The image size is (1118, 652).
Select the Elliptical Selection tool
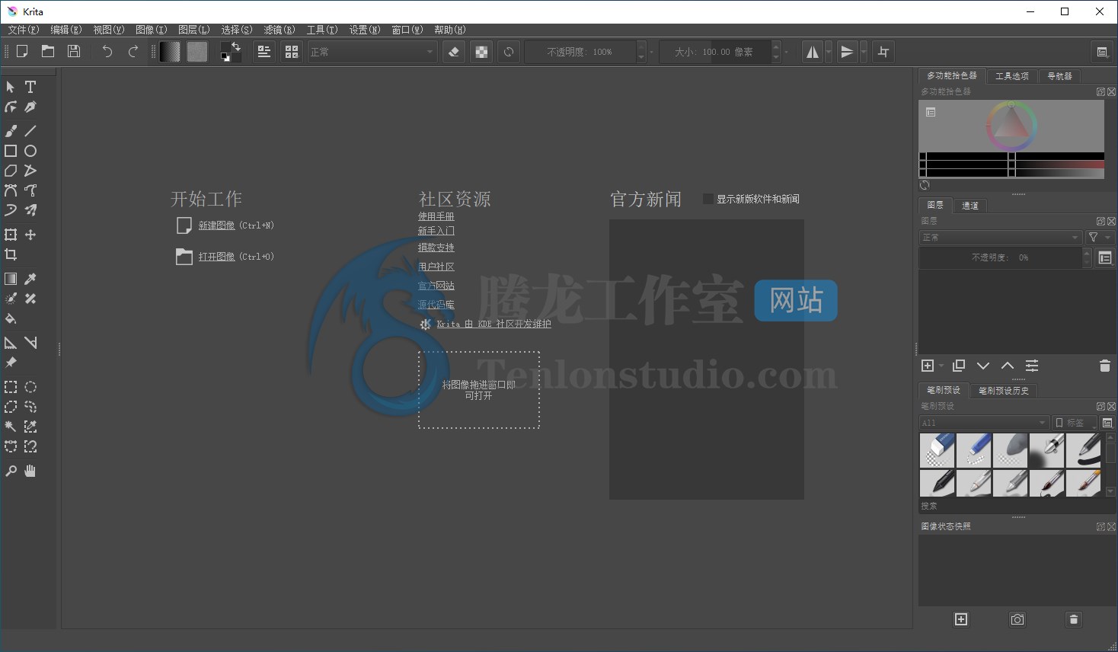[x=30, y=387]
